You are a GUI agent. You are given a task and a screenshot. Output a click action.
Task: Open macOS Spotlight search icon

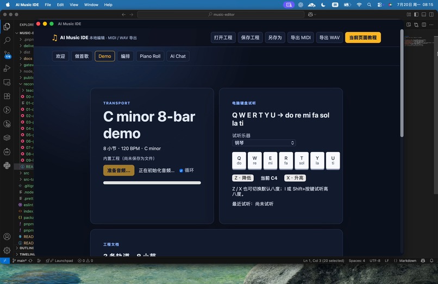370,5
